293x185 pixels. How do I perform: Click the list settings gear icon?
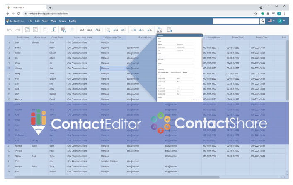click(x=170, y=30)
